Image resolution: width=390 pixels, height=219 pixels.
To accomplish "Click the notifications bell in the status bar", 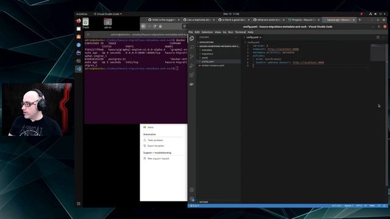I will coord(385,206).
